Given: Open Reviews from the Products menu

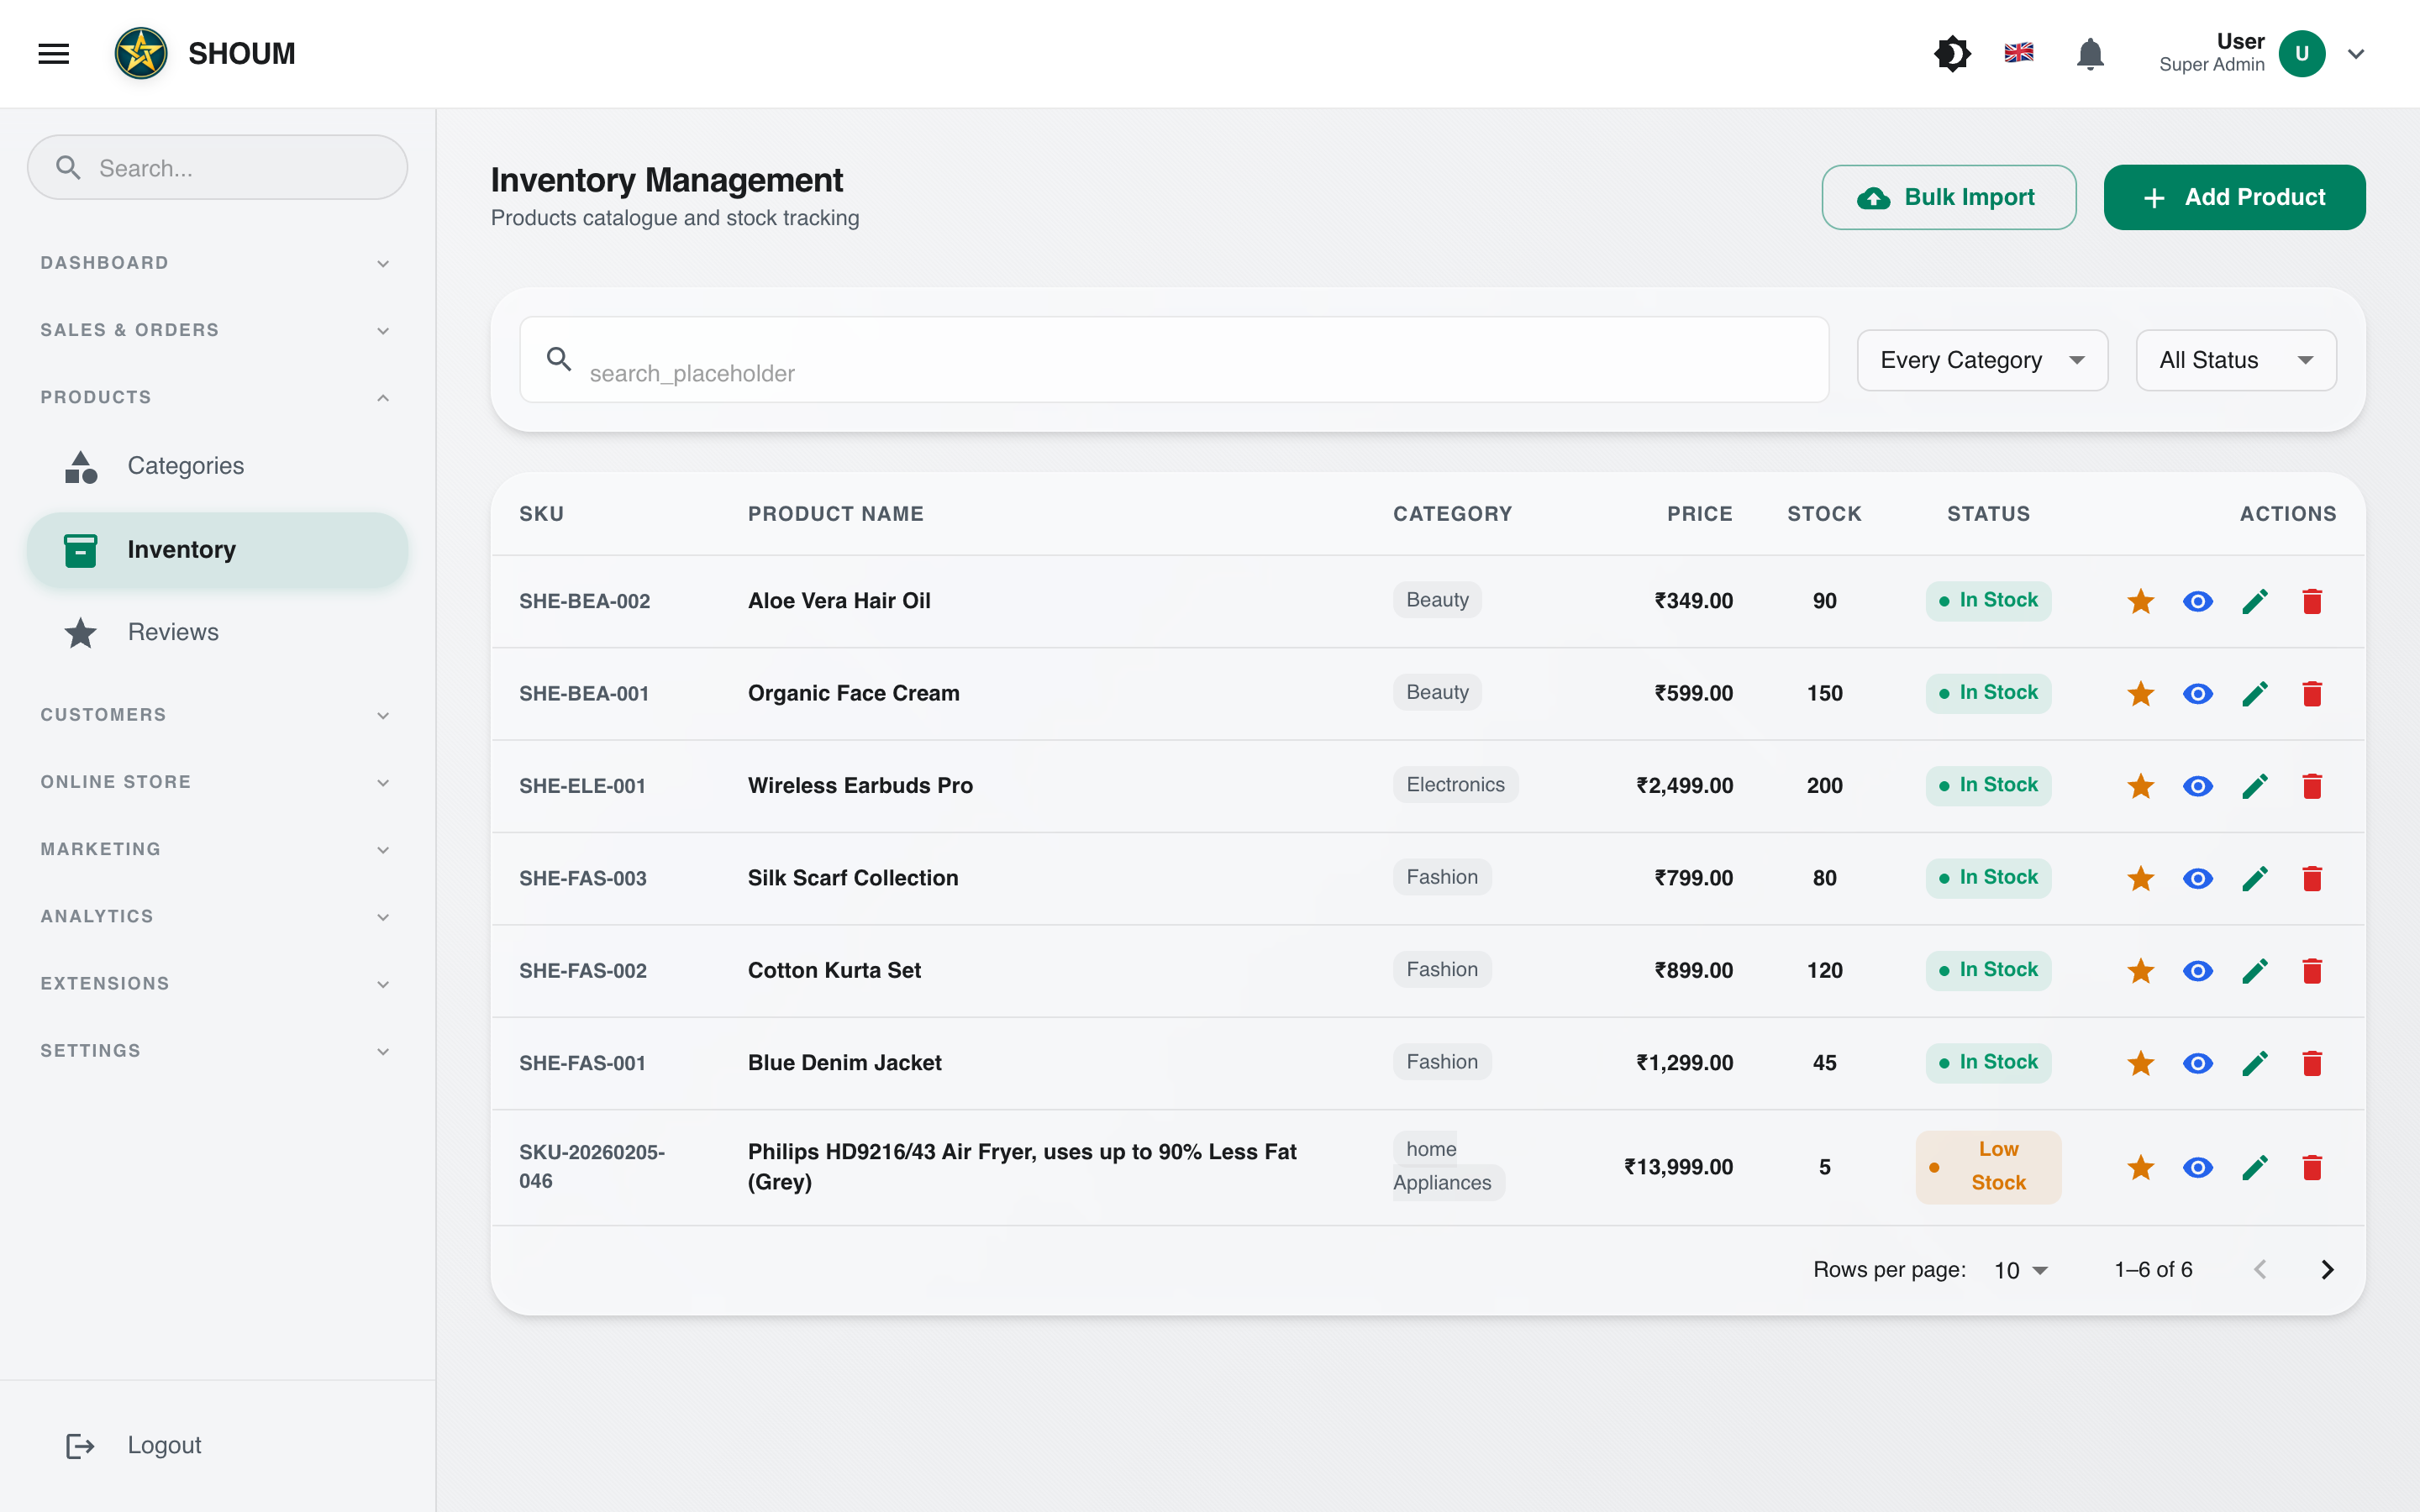Looking at the screenshot, I should point(172,632).
